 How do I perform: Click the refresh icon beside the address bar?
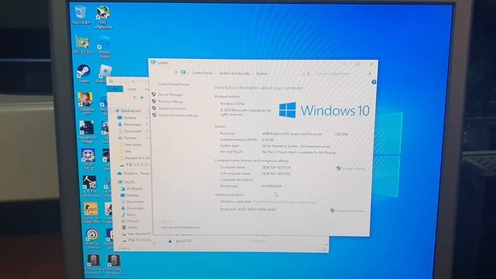[308, 74]
